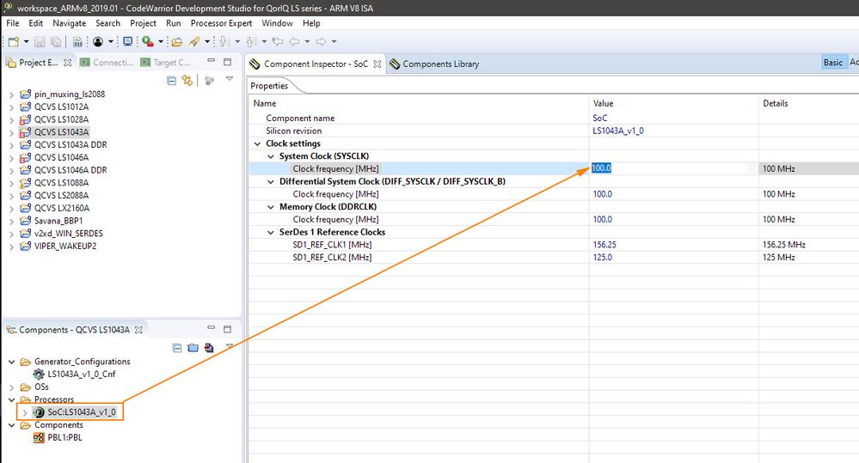This screenshot has width=859, height=463.
Task: Switch to the Target Connections tab
Action: [165, 63]
